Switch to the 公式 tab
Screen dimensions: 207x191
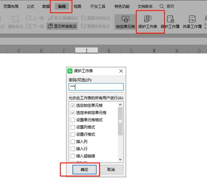coord(30,6)
